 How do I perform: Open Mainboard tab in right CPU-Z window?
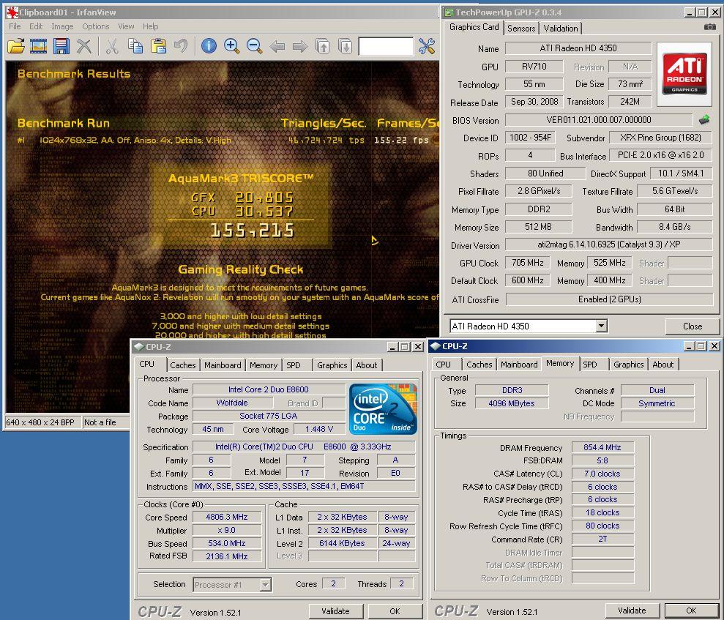coord(519,365)
